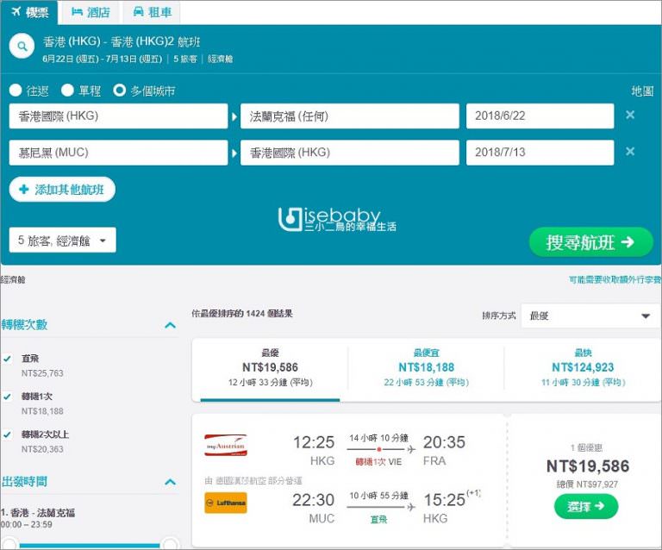
Task: Select the 往返 round trip option
Action: coord(16,91)
